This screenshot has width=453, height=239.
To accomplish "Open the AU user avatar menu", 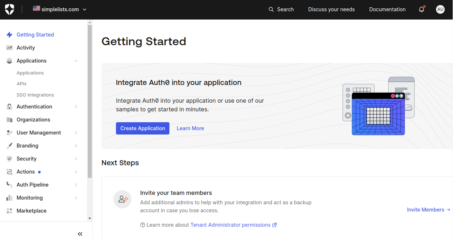I will [x=440, y=9].
